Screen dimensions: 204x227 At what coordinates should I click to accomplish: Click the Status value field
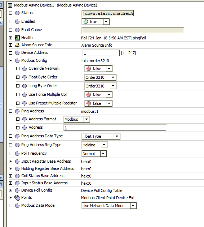108,13
